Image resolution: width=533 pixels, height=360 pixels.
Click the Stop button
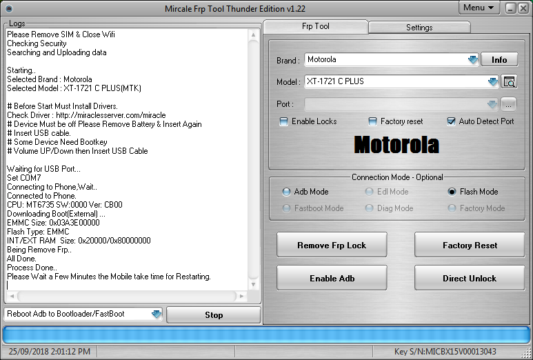click(214, 314)
